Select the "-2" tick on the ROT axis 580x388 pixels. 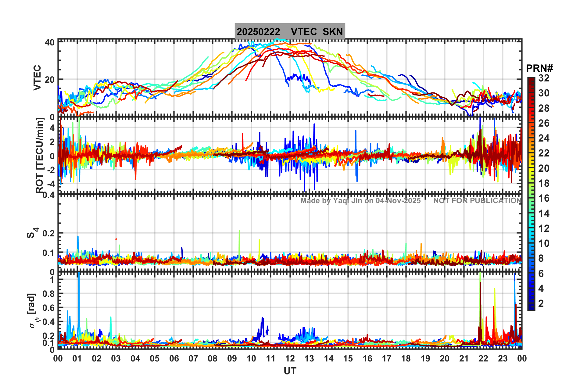[x=50, y=170]
